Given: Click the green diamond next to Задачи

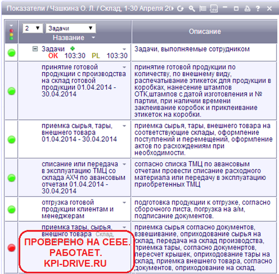Looking at the screenshot, I should (72, 49).
